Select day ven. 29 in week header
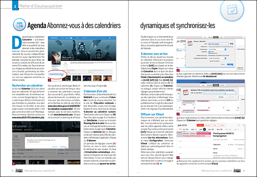The image size is (257, 177). click(x=220, y=129)
